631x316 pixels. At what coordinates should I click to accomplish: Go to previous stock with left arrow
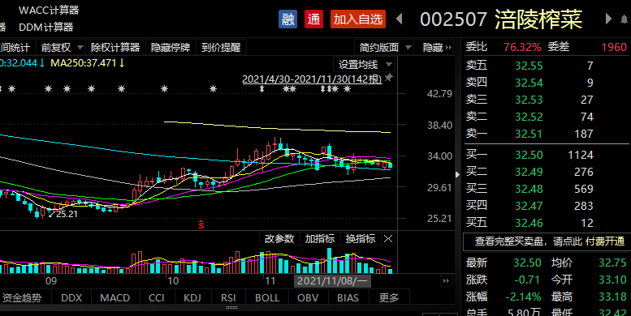pos(400,19)
